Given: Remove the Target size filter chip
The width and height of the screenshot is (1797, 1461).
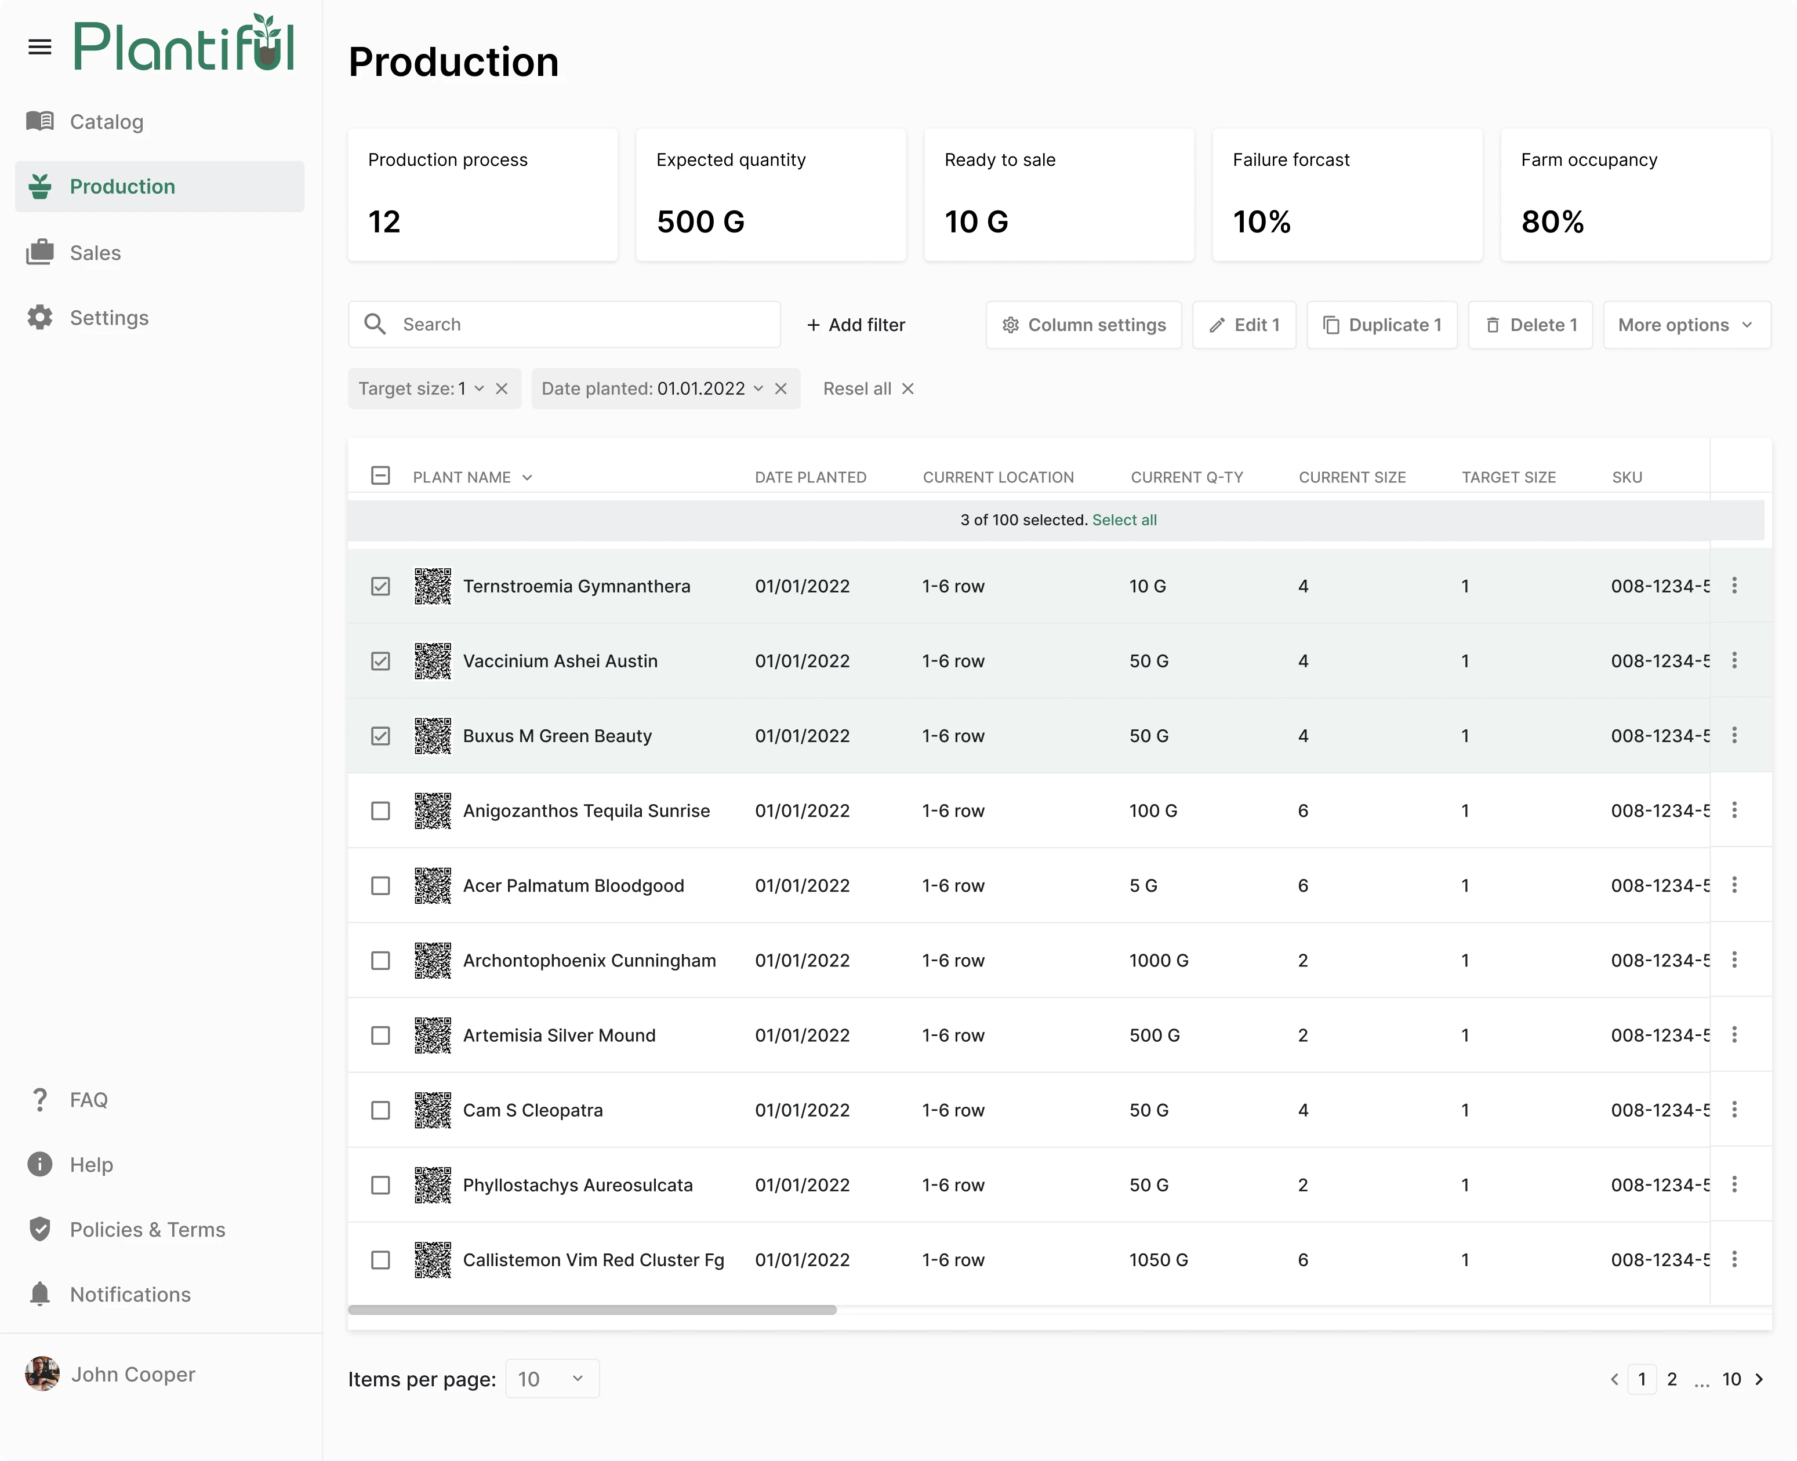Looking at the screenshot, I should coord(502,389).
